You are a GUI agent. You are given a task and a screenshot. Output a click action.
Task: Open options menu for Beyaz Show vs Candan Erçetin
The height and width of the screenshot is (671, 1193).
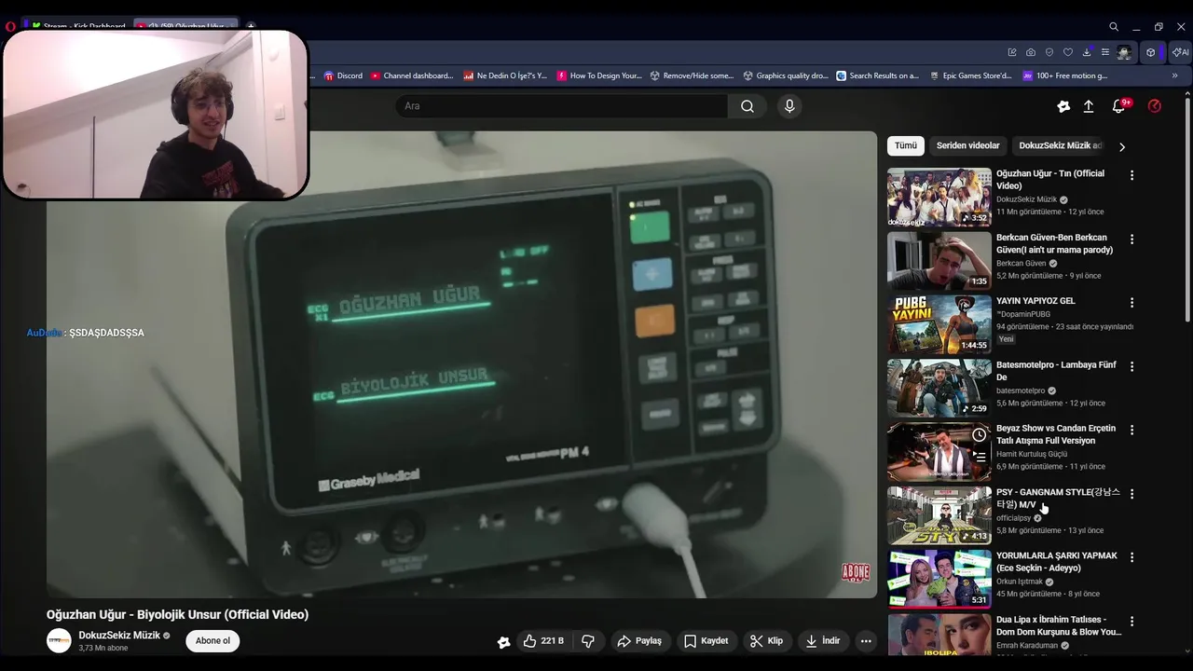1132,431
